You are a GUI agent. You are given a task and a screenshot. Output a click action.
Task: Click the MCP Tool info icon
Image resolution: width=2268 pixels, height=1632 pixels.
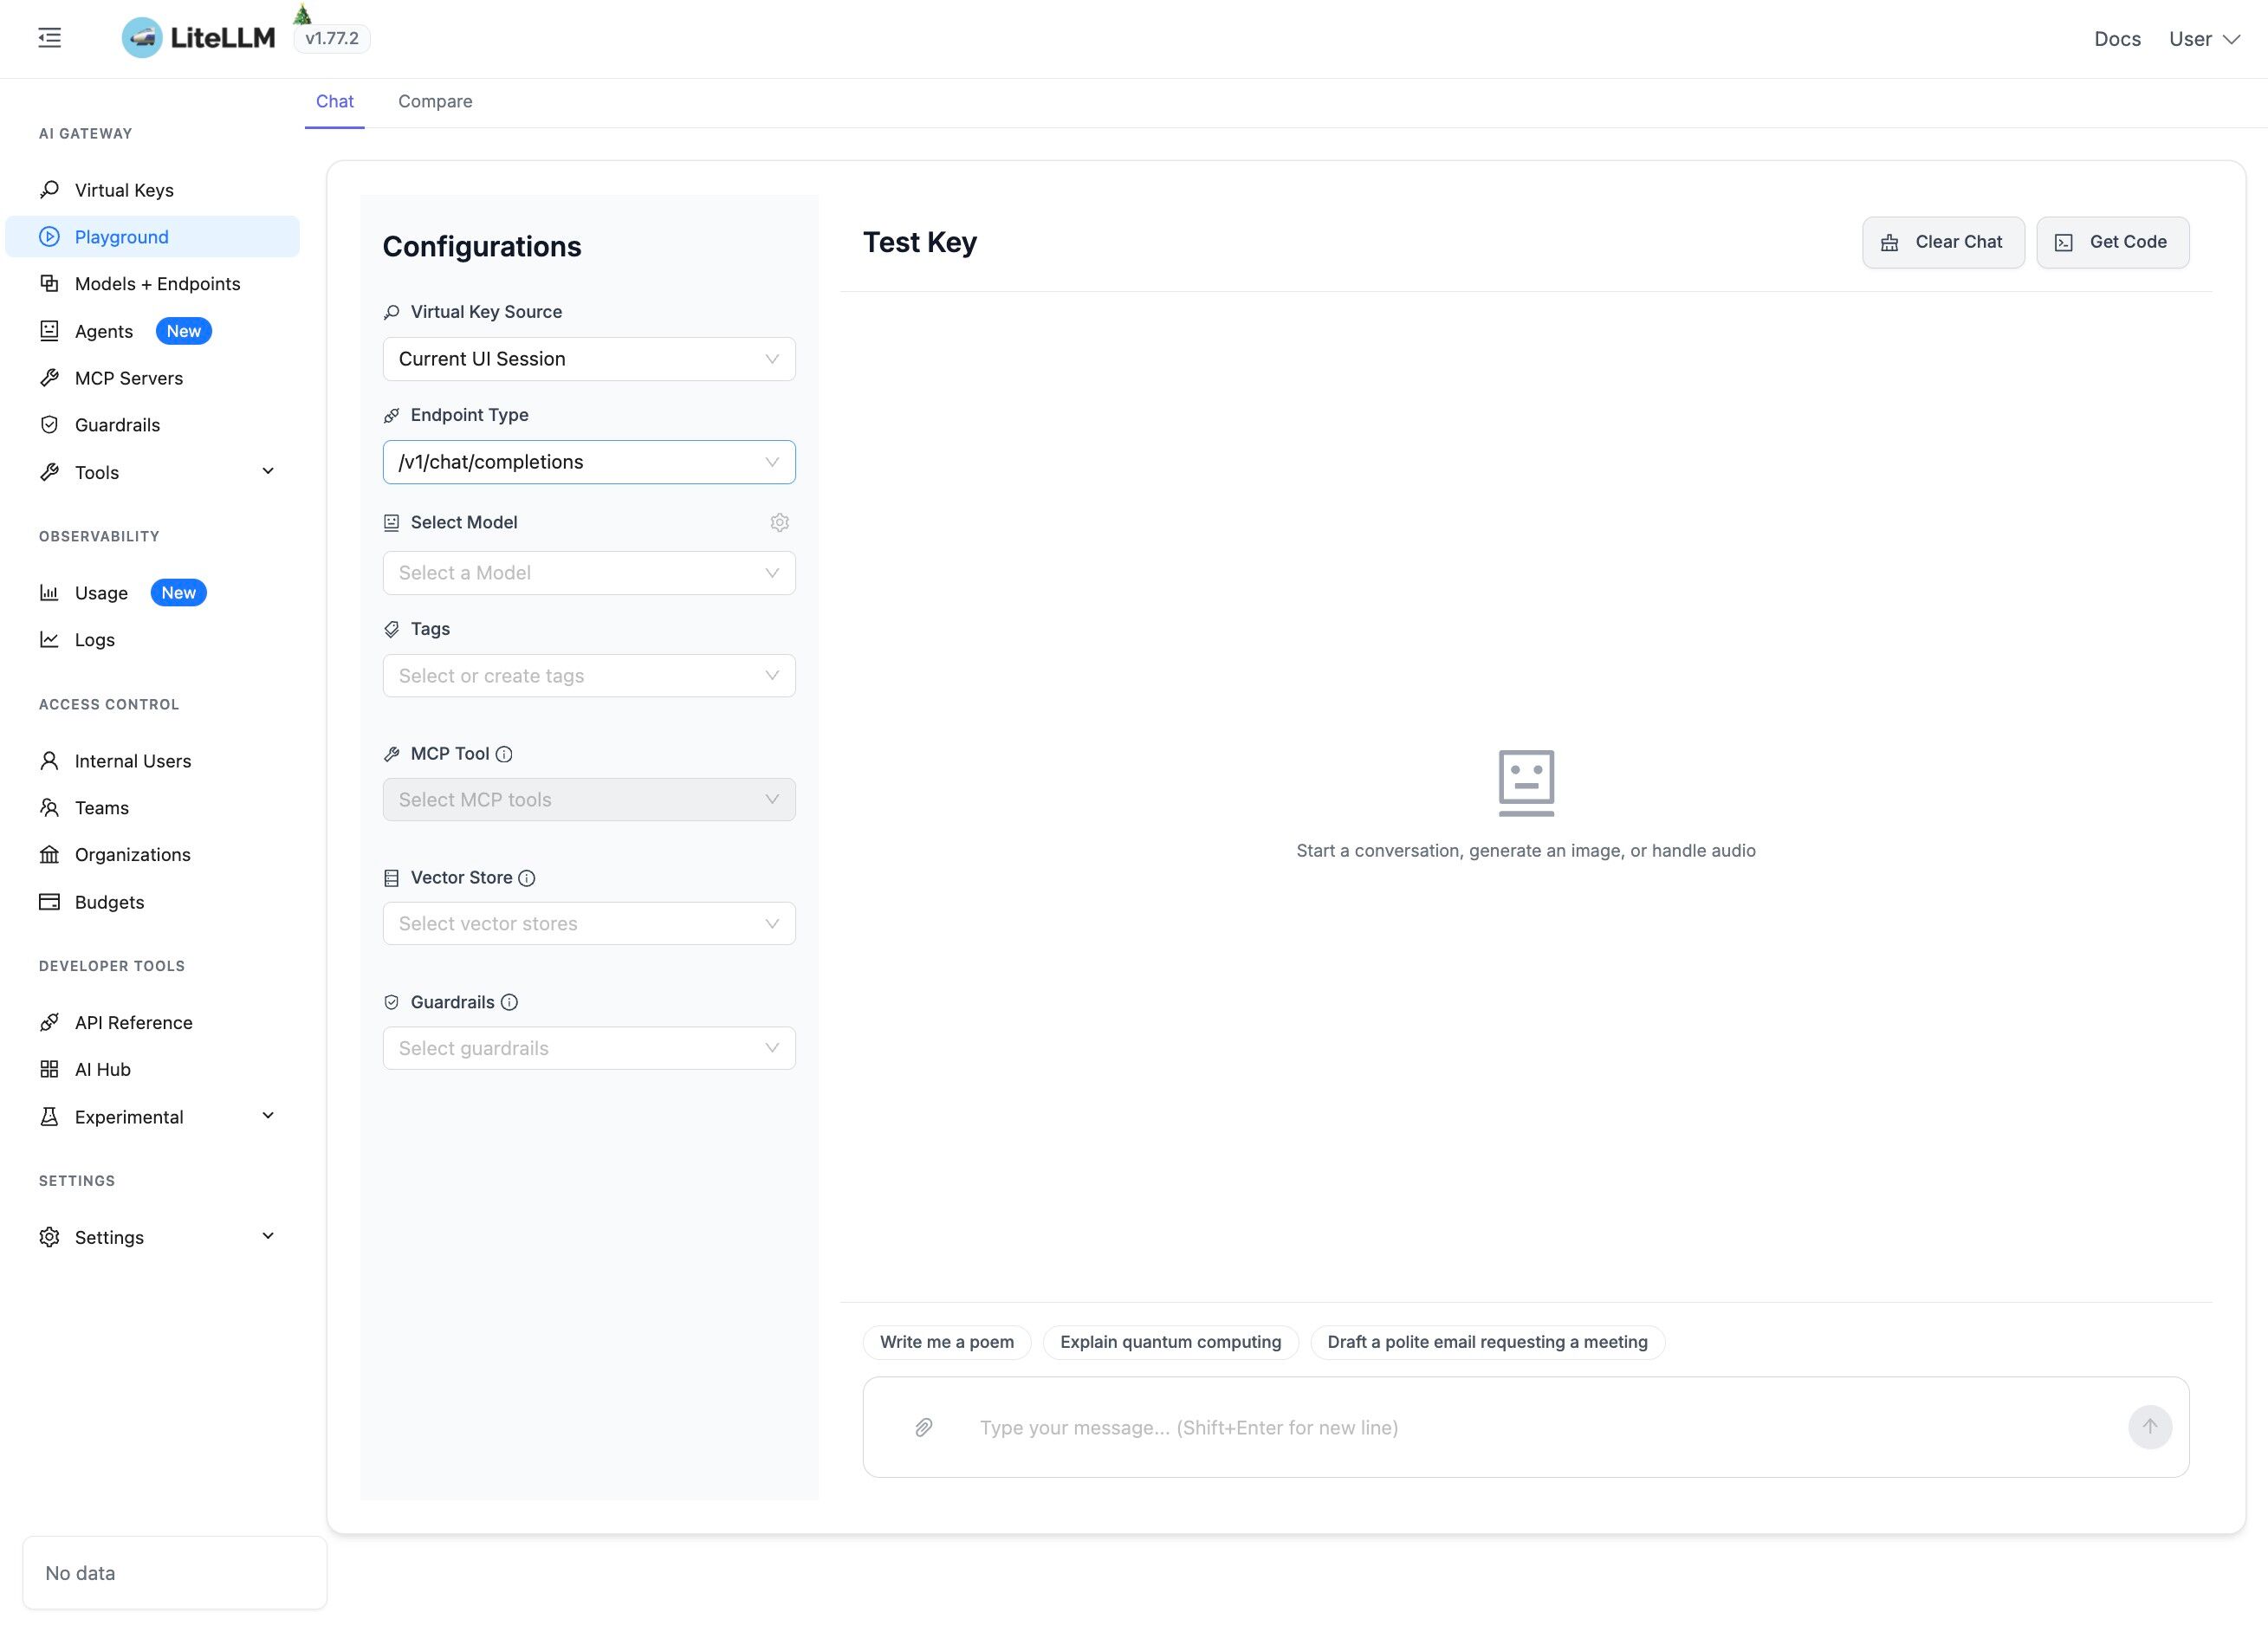[504, 753]
